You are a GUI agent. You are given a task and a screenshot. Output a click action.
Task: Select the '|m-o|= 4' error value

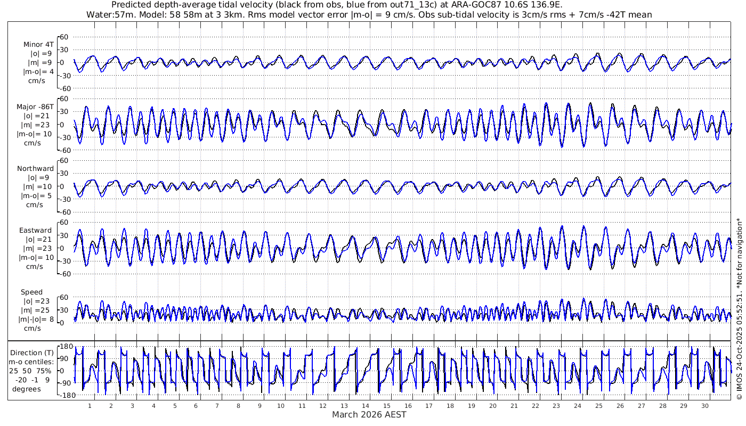38,72
